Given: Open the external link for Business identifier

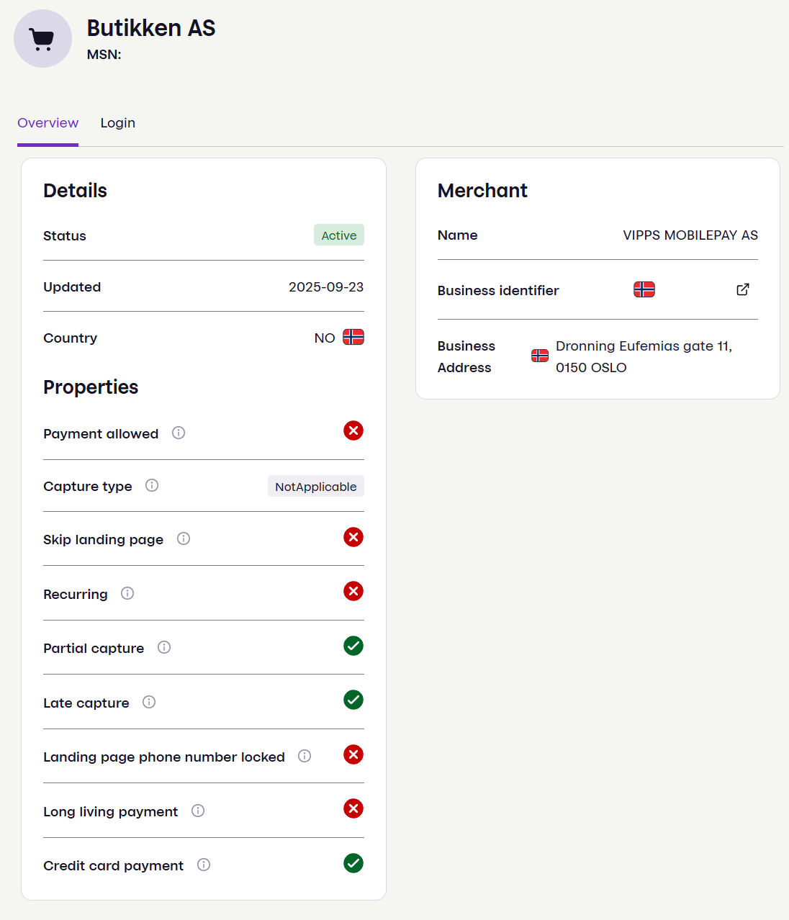Looking at the screenshot, I should tap(742, 289).
